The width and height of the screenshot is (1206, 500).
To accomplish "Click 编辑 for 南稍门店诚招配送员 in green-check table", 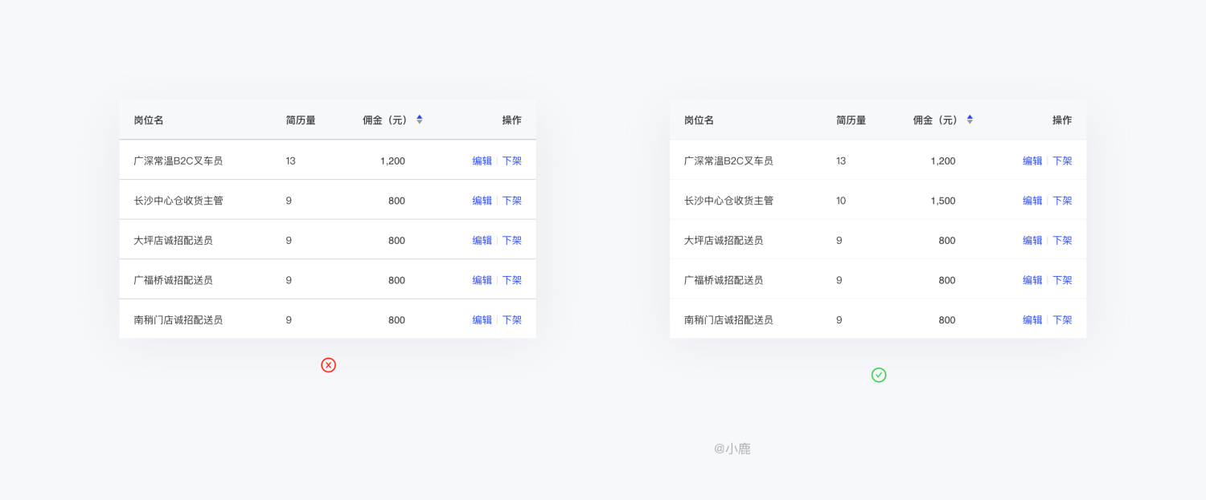I will click(x=1032, y=319).
